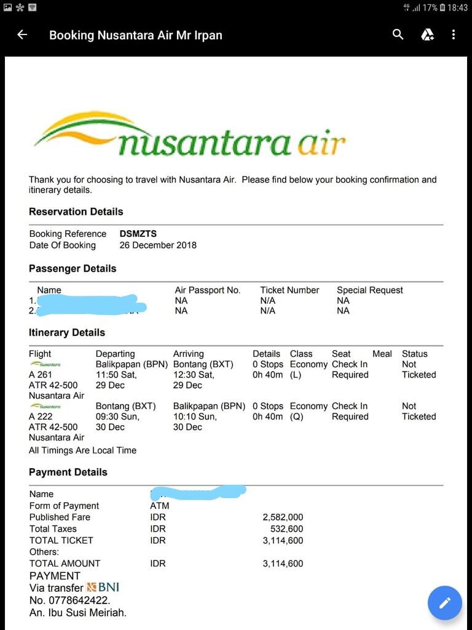Image resolution: width=472 pixels, height=630 pixels.
Task: Tap the title 'Booking Nusantara Air Mr Irpan'
Action: 136,35
